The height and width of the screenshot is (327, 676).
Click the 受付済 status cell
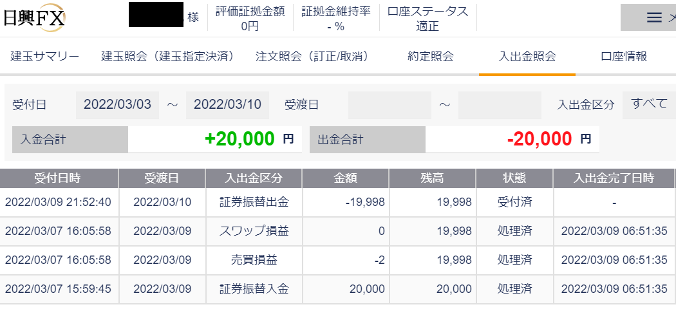coord(514,202)
